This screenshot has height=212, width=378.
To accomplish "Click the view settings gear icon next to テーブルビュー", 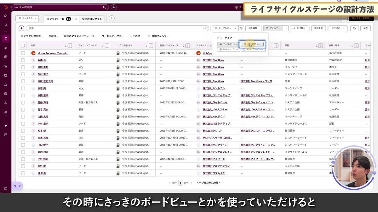I will (241, 28).
